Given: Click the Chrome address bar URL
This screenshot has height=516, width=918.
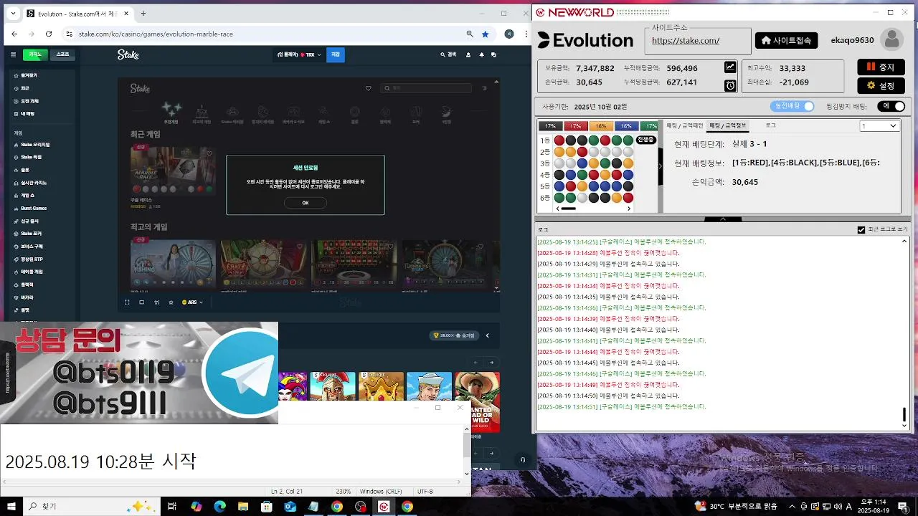Looking at the screenshot, I should (x=156, y=34).
